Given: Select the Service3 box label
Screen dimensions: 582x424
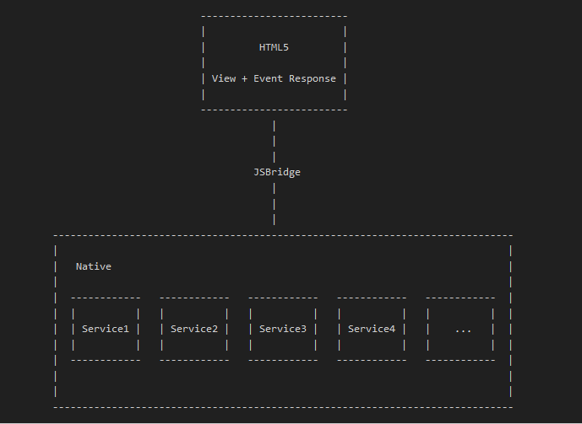Looking at the screenshot, I should [x=283, y=329].
